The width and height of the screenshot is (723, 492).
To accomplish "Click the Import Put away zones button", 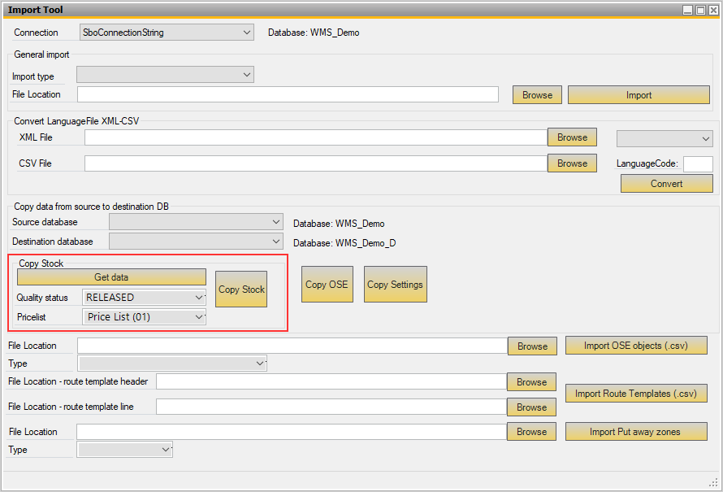I will point(636,432).
